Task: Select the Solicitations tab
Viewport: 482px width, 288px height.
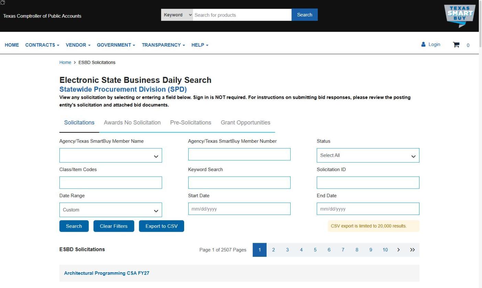Action: coord(79,122)
